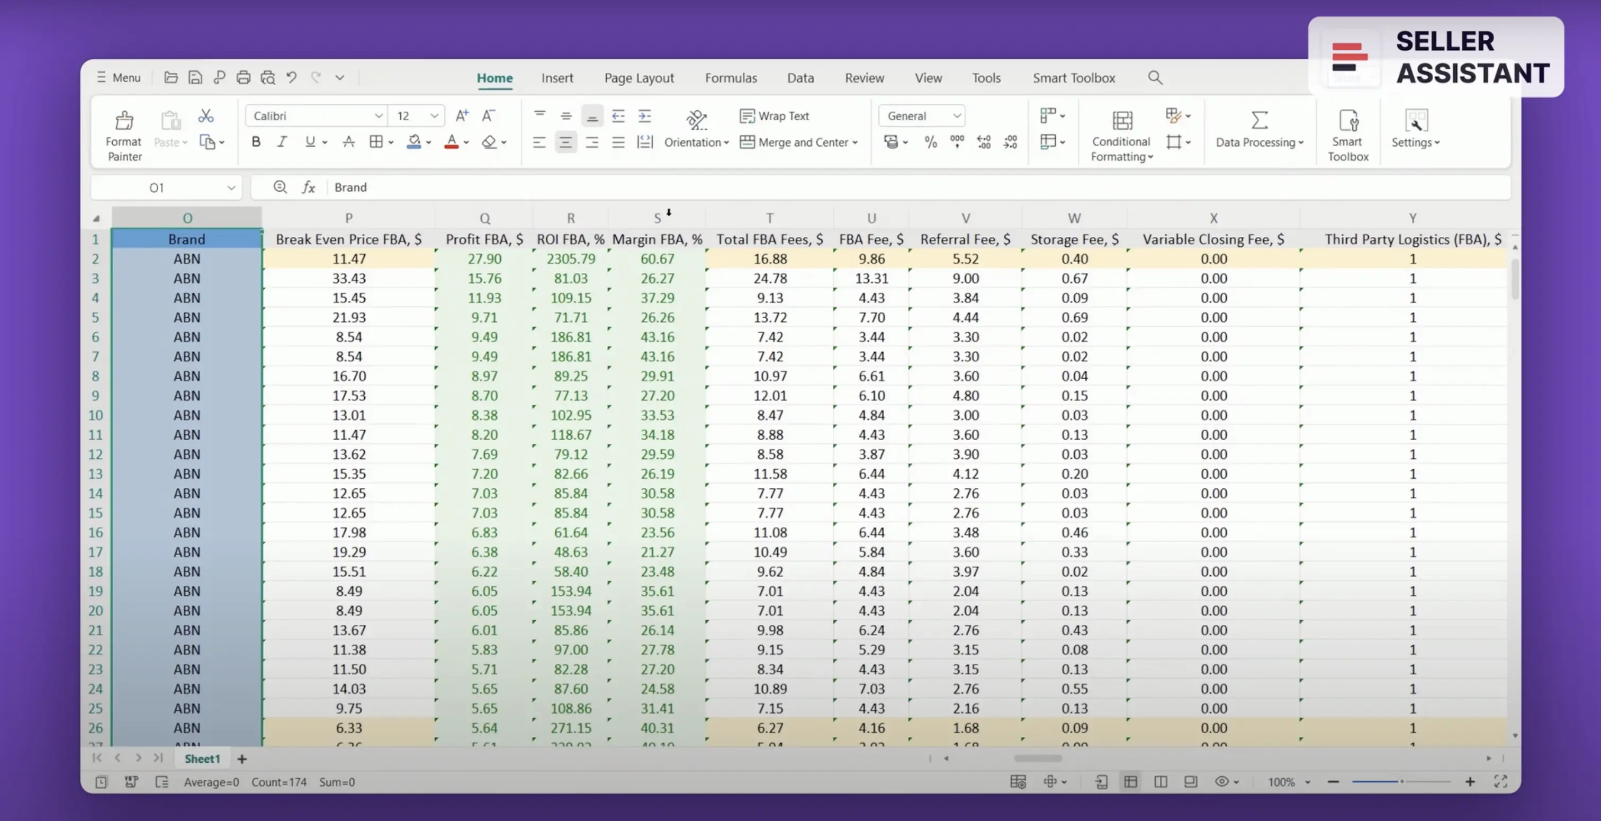The image size is (1601, 821).
Task: Click the Insert Function fx icon
Action: click(x=308, y=187)
